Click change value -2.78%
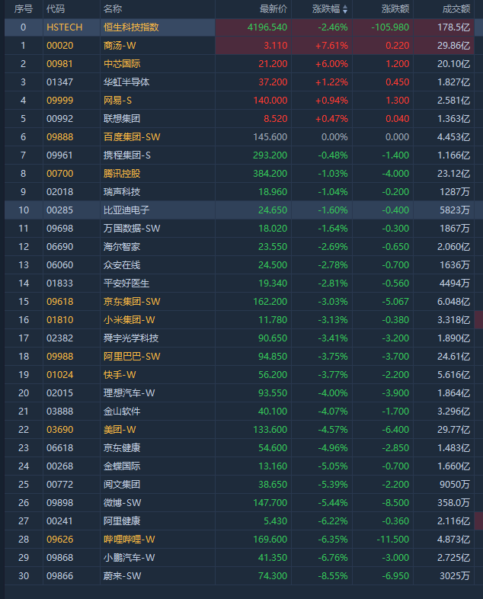Screen dimensions: 483x599 pos(333,265)
